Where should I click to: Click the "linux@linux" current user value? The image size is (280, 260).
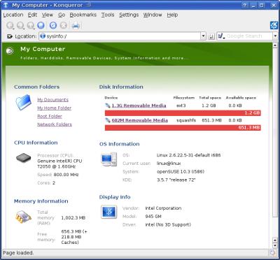pyautogui.click(x=169, y=164)
